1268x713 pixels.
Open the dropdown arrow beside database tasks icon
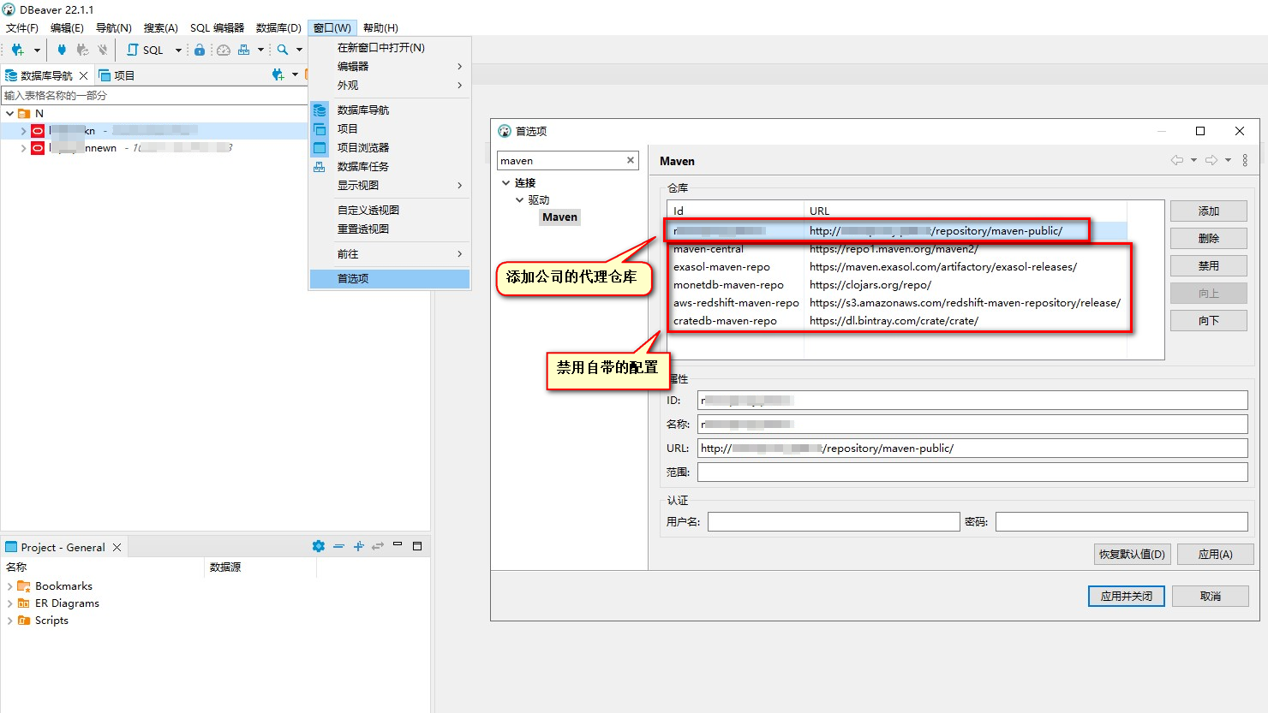[260, 51]
